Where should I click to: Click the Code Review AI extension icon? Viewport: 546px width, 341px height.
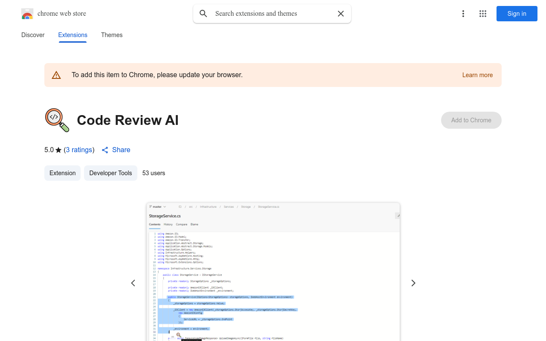tap(57, 120)
